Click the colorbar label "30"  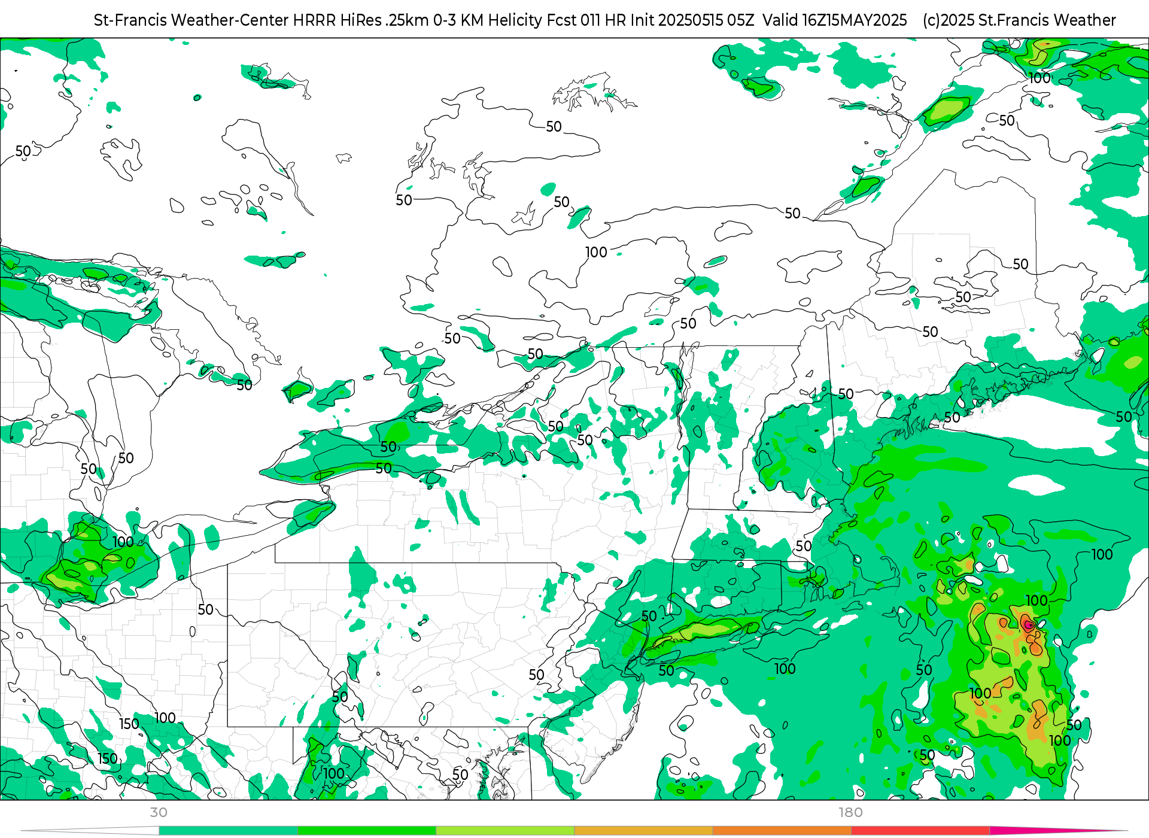pos(159,813)
